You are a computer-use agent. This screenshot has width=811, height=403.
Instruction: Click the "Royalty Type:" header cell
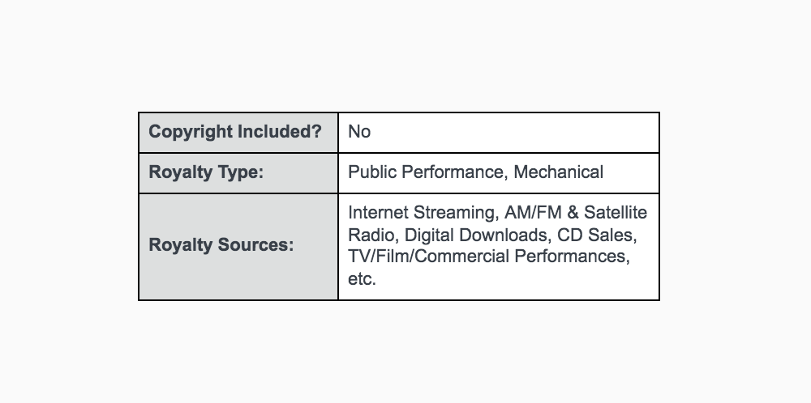click(206, 172)
